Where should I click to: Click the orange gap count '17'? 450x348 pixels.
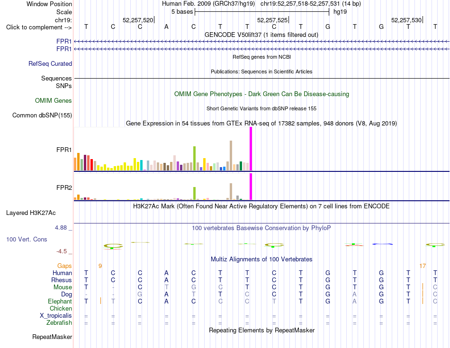point(423,266)
